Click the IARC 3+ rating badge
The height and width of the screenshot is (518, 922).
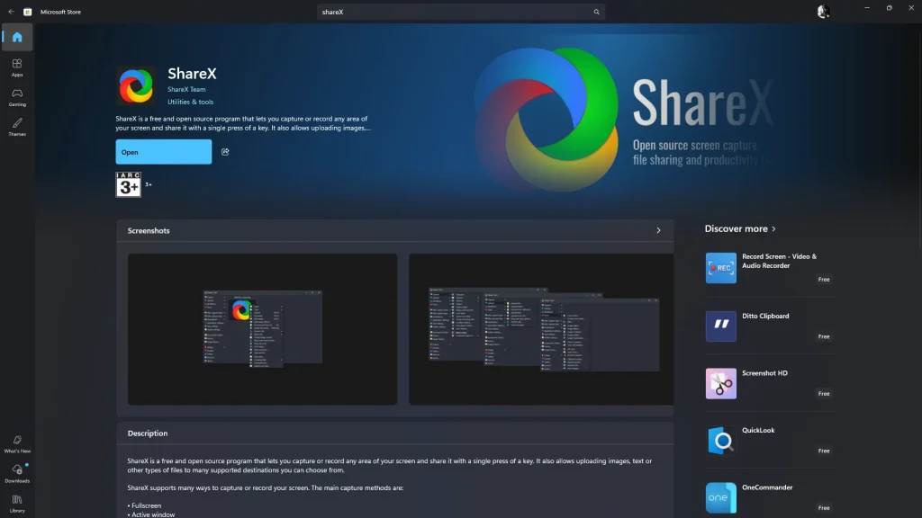(128, 184)
